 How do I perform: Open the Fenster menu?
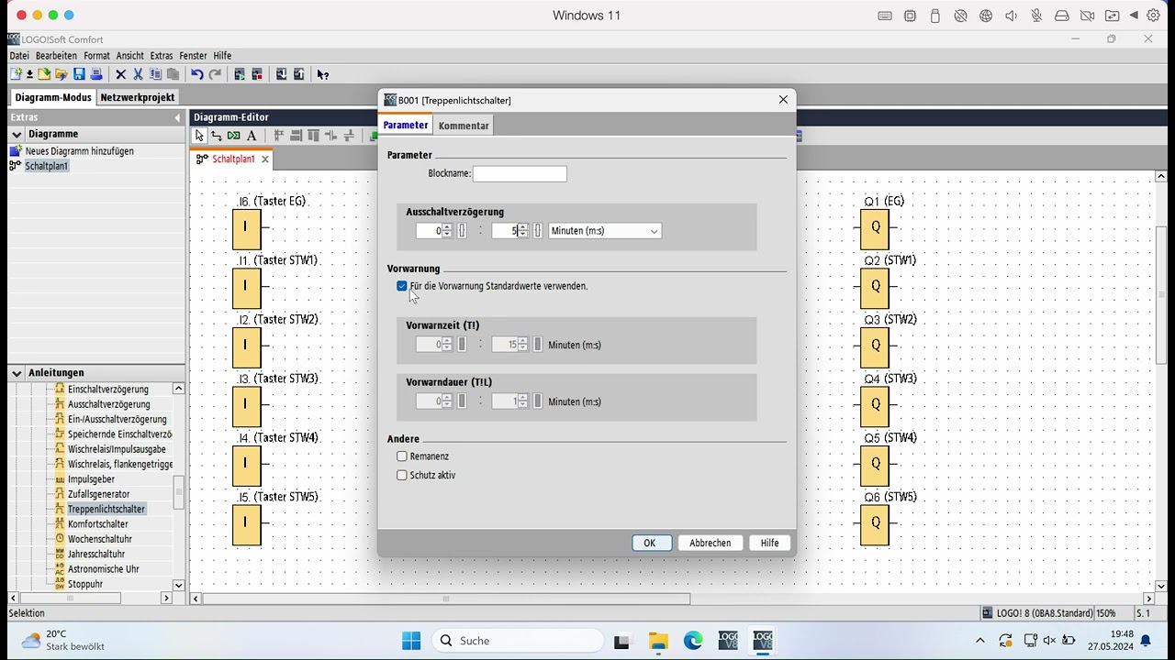pyautogui.click(x=193, y=56)
